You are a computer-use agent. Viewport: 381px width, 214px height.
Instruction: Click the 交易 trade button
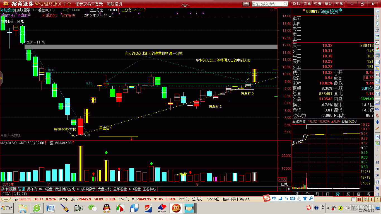coord(339,4)
